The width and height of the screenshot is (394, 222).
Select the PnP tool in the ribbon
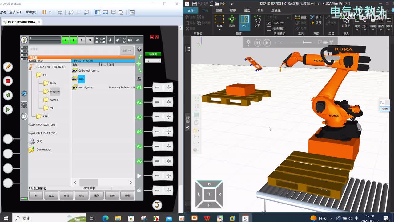244,22
